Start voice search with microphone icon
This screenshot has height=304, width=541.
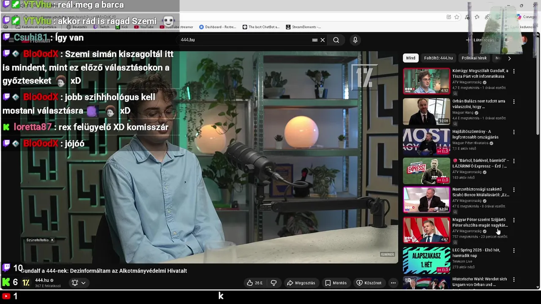click(x=355, y=40)
